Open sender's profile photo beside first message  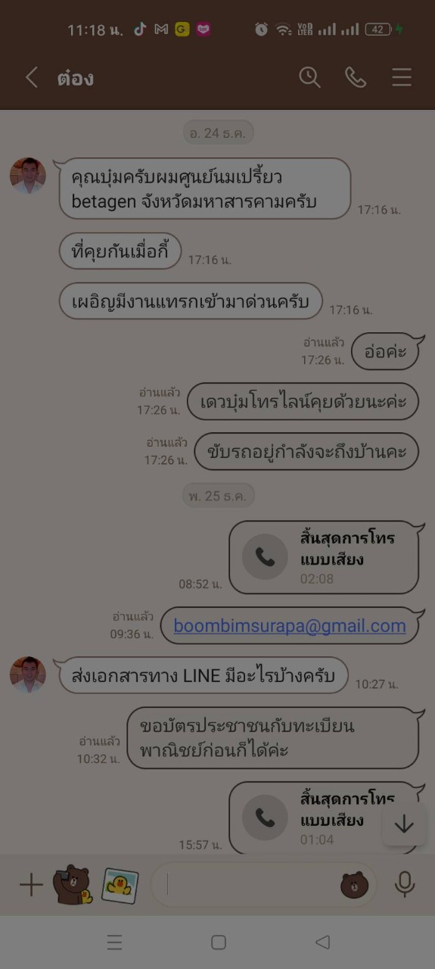coord(28,176)
